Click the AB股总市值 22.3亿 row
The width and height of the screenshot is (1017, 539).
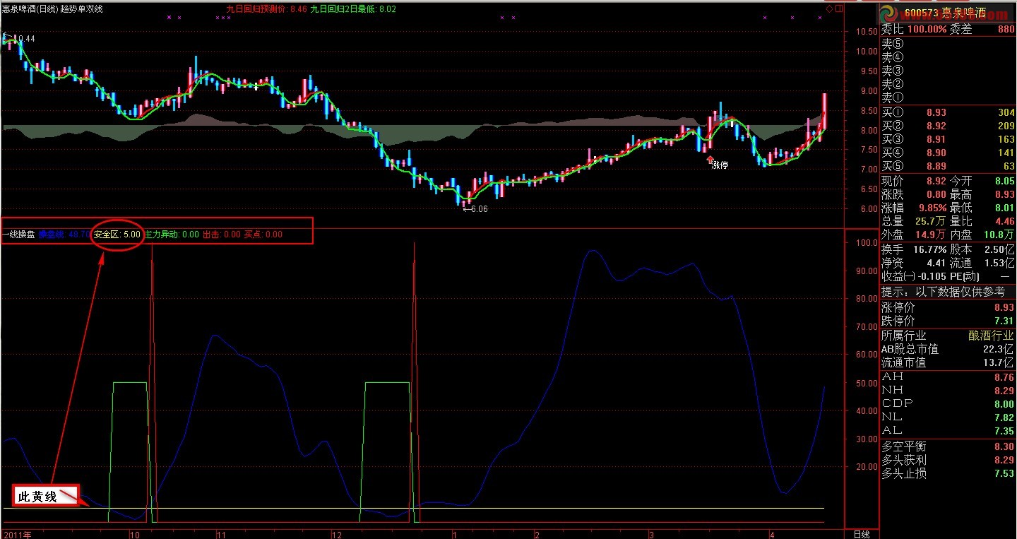tap(948, 349)
